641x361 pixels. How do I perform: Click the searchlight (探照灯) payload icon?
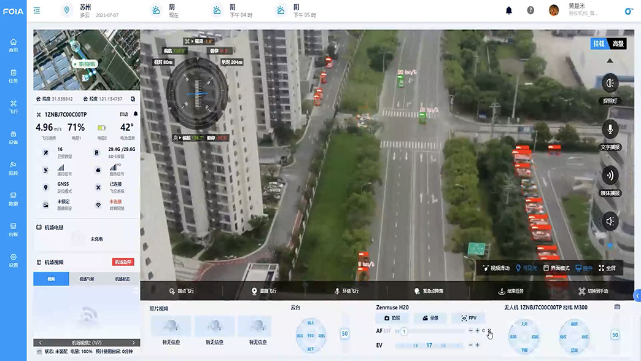click(610, 83)
